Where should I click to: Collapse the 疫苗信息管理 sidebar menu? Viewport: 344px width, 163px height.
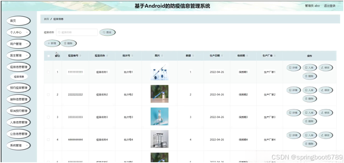19,67
